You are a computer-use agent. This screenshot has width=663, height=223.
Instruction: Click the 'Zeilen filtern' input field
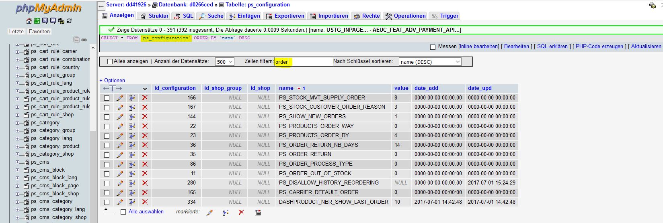tap(303, 62)
